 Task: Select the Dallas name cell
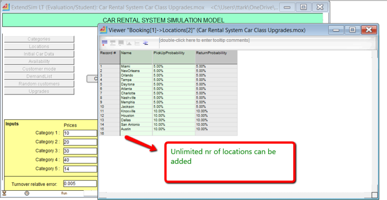coord(136,120)
